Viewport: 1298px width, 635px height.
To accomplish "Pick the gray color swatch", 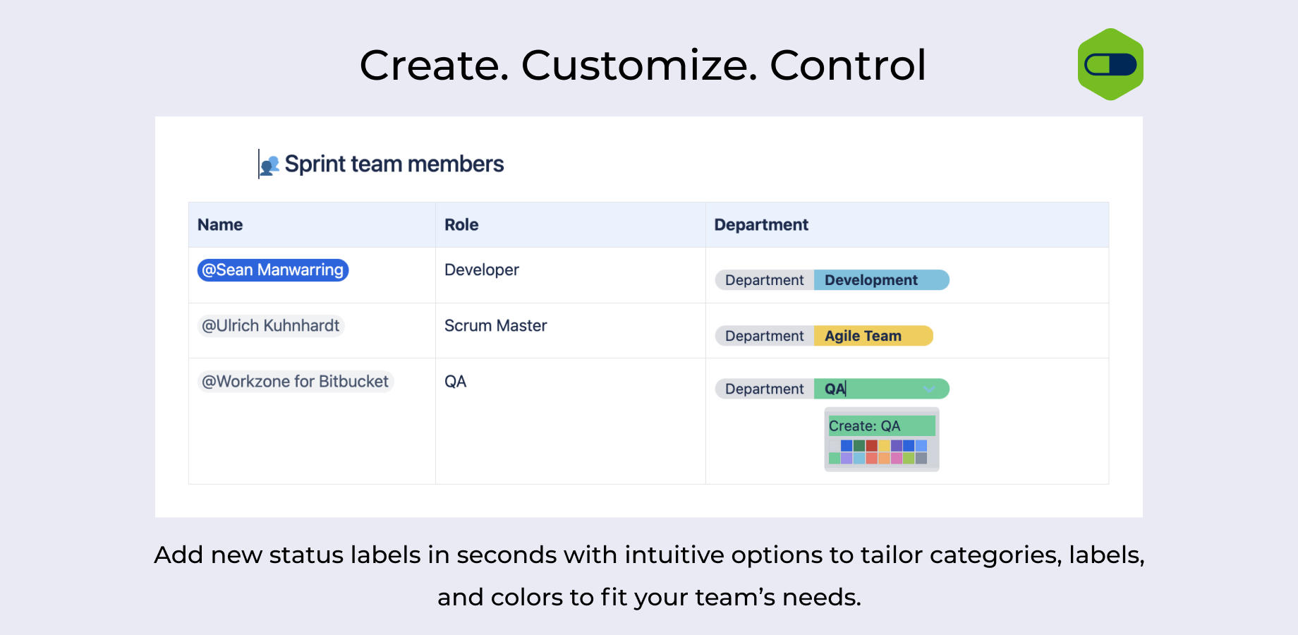I will [921, 459].
